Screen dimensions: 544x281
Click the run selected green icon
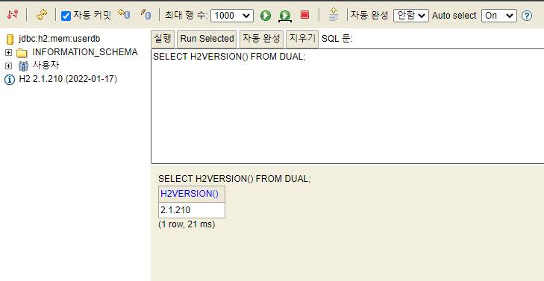click(285, 16)
